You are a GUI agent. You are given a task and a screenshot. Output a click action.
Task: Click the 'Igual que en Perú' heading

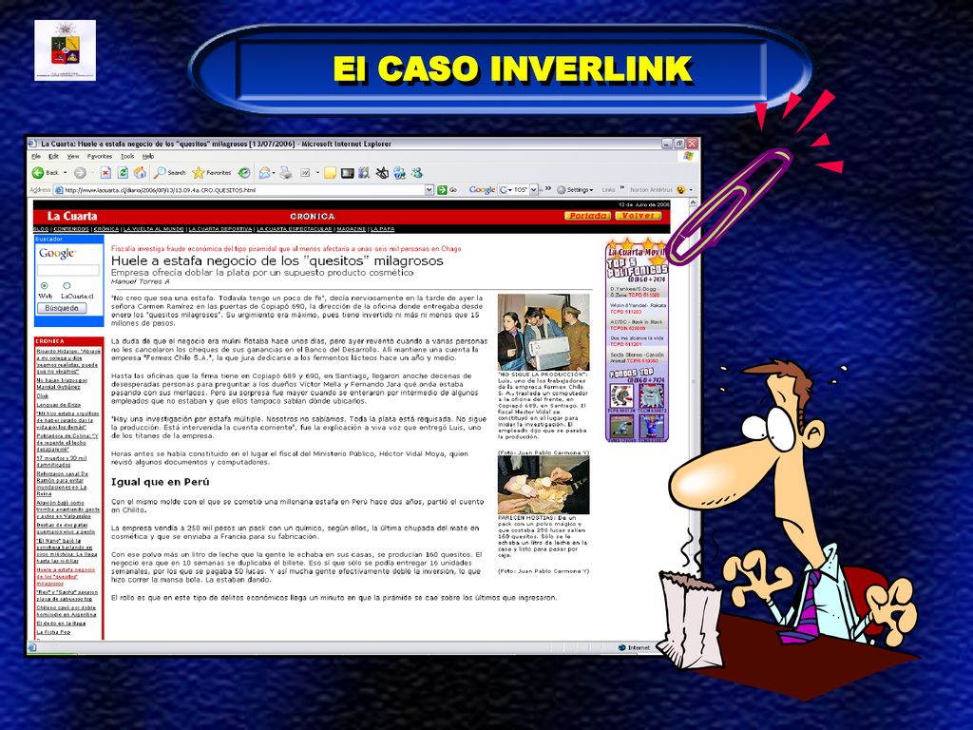(x=160, y=482)
